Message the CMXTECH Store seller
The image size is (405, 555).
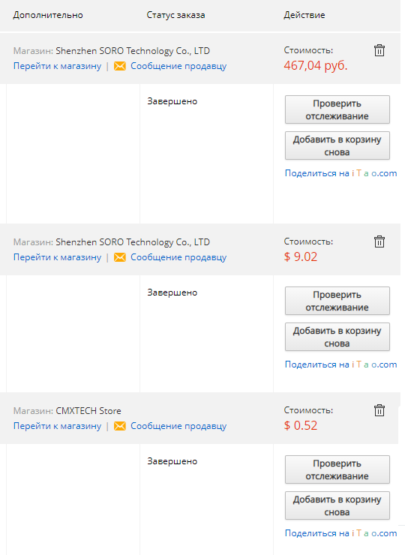pyautogui.click(x=178, y=426)
